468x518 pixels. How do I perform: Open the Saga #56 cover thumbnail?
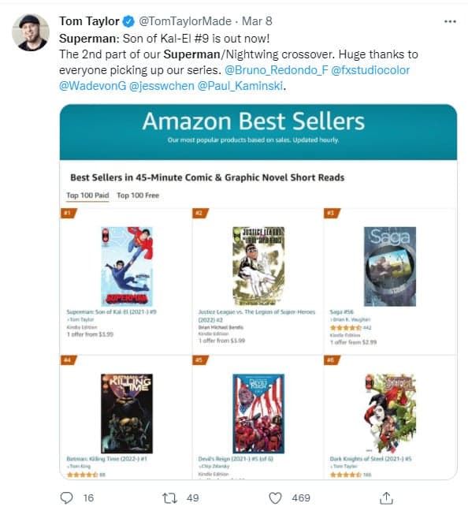click(390, 266)
